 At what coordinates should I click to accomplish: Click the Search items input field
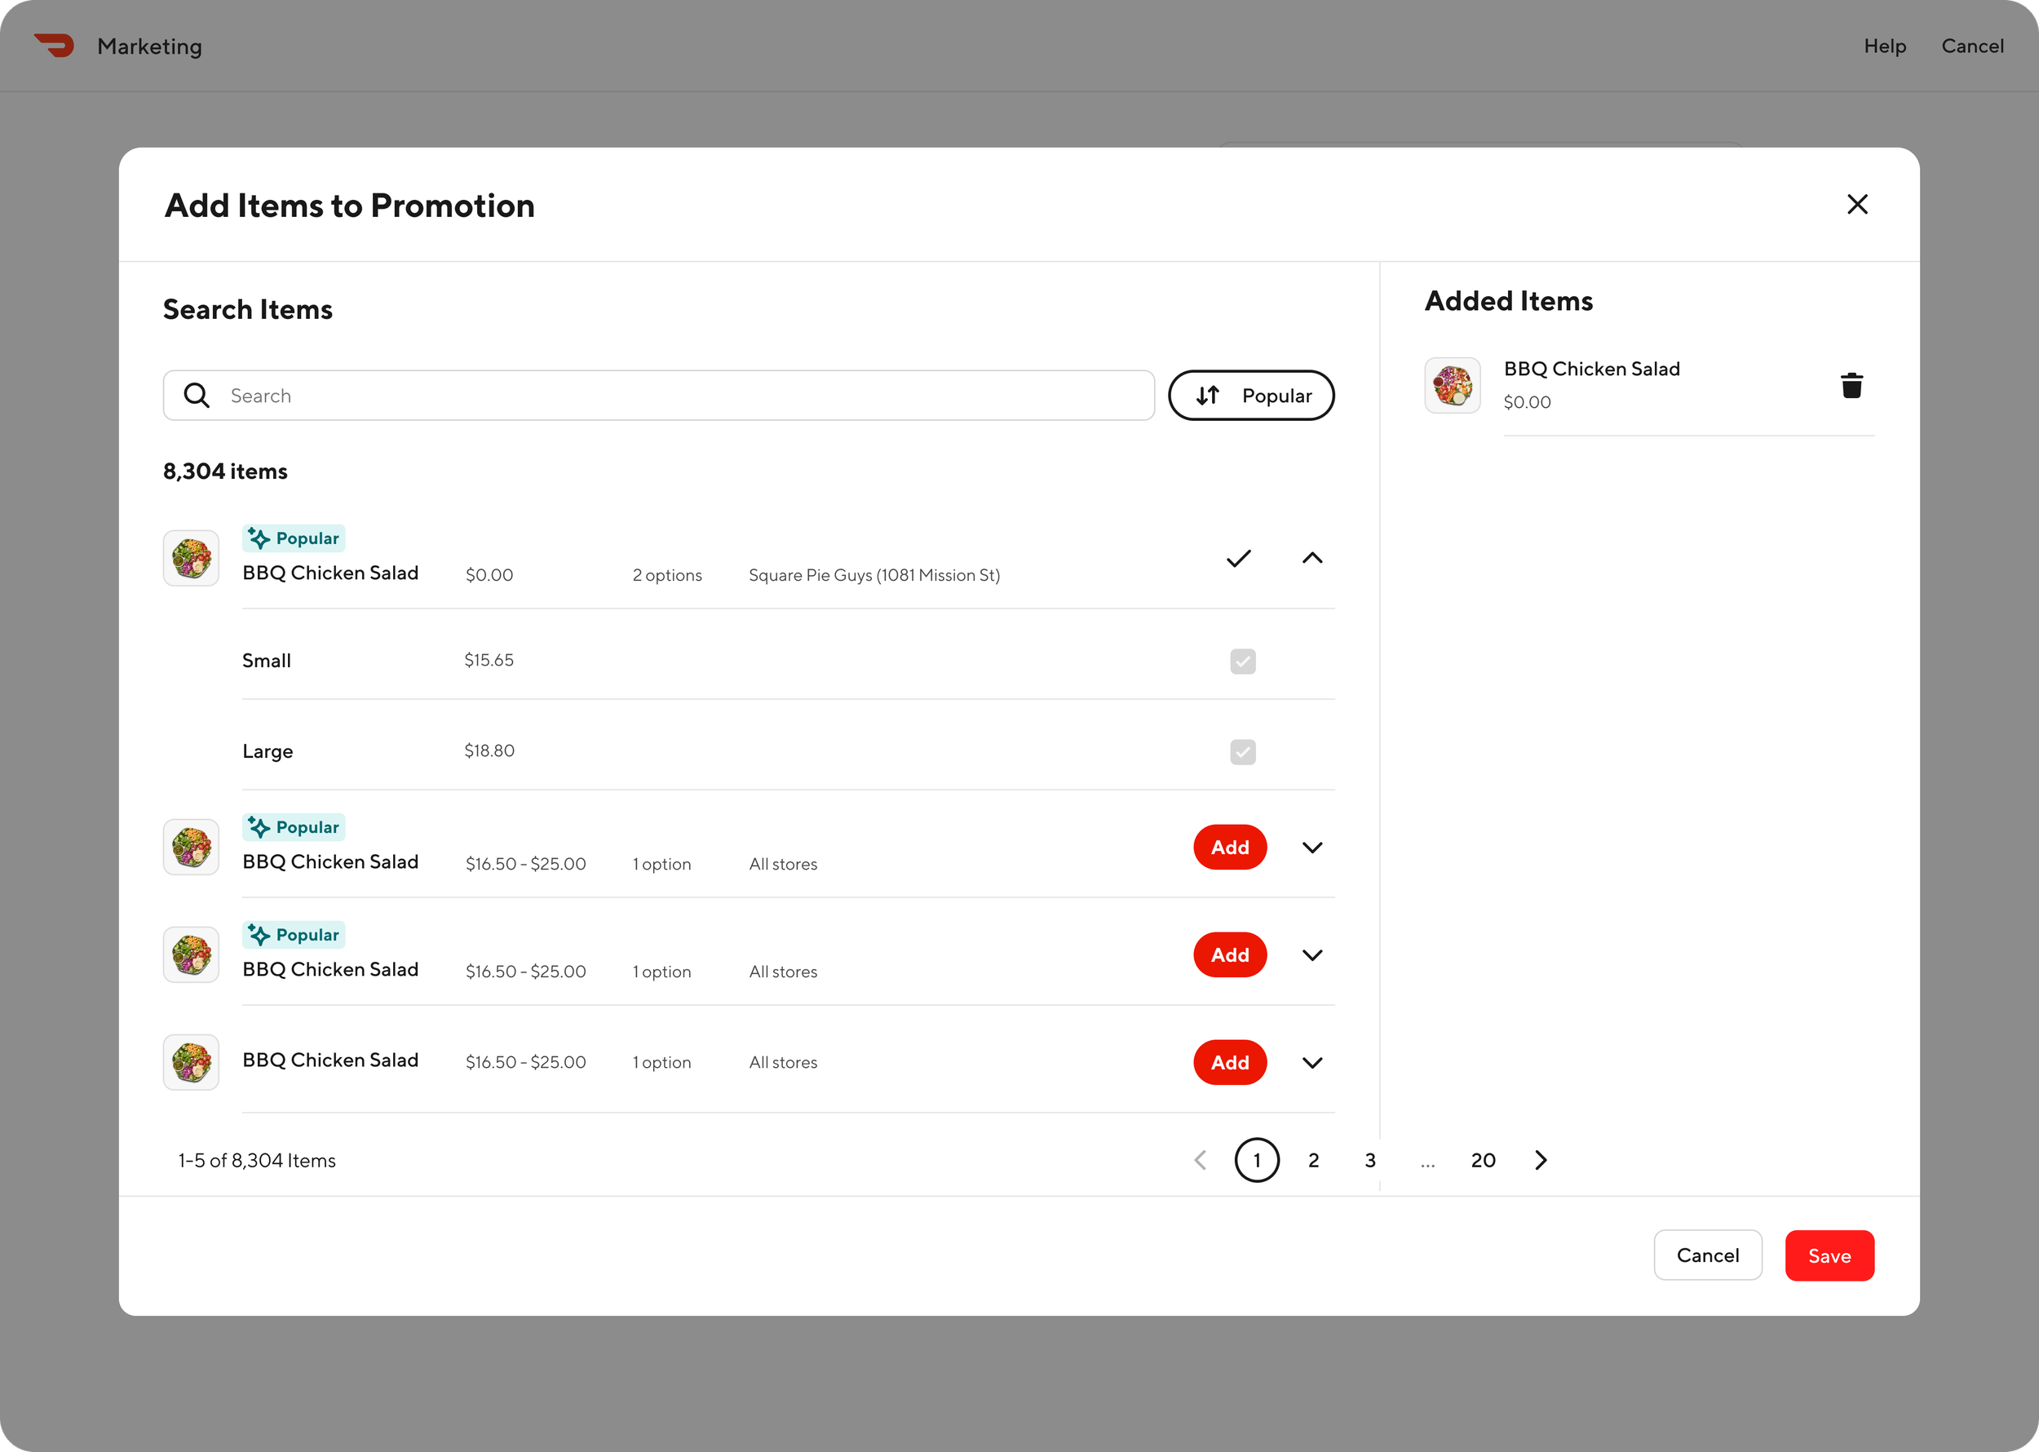679,395
